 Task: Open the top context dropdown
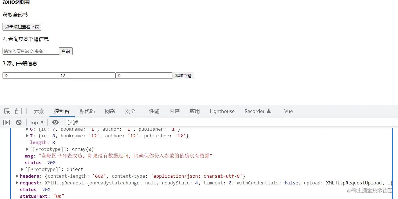(37, 122)
